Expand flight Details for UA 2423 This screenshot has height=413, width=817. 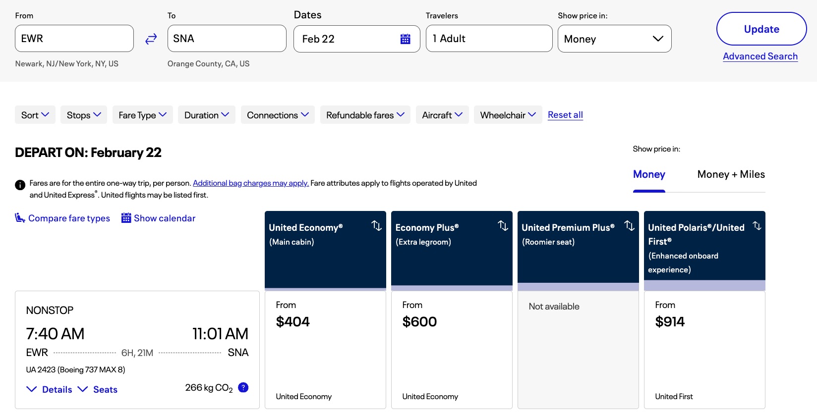click(50, 389)
